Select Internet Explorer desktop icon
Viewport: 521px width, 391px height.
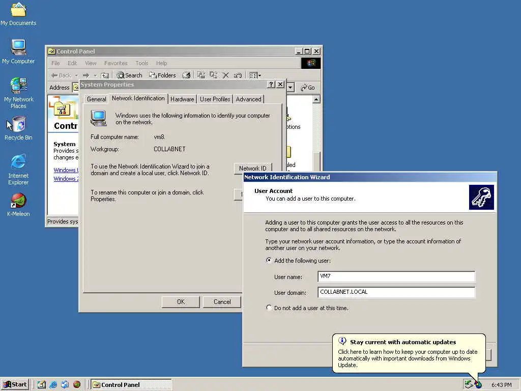pyautogui.click(x=18, y=170)
